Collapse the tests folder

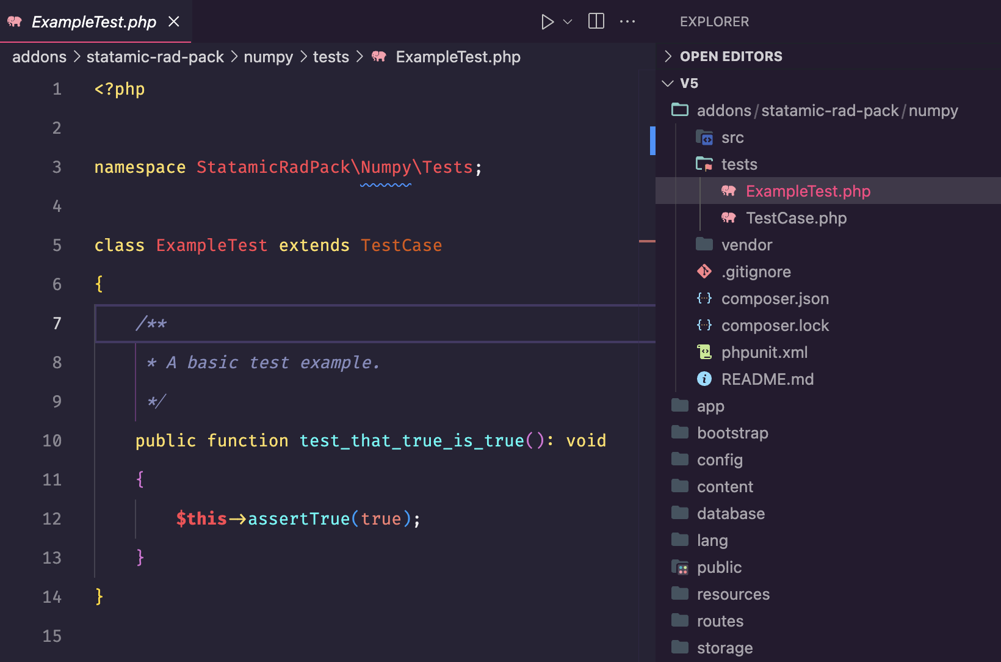828,164
